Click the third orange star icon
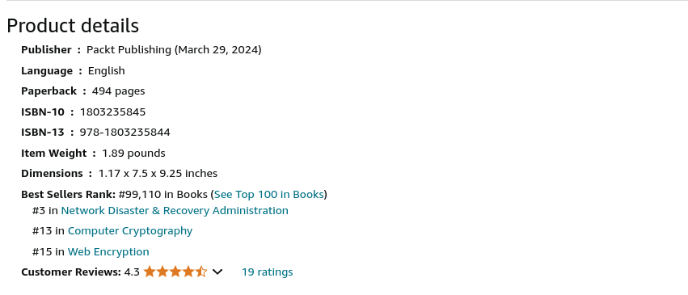 click(x=175, y=272)
